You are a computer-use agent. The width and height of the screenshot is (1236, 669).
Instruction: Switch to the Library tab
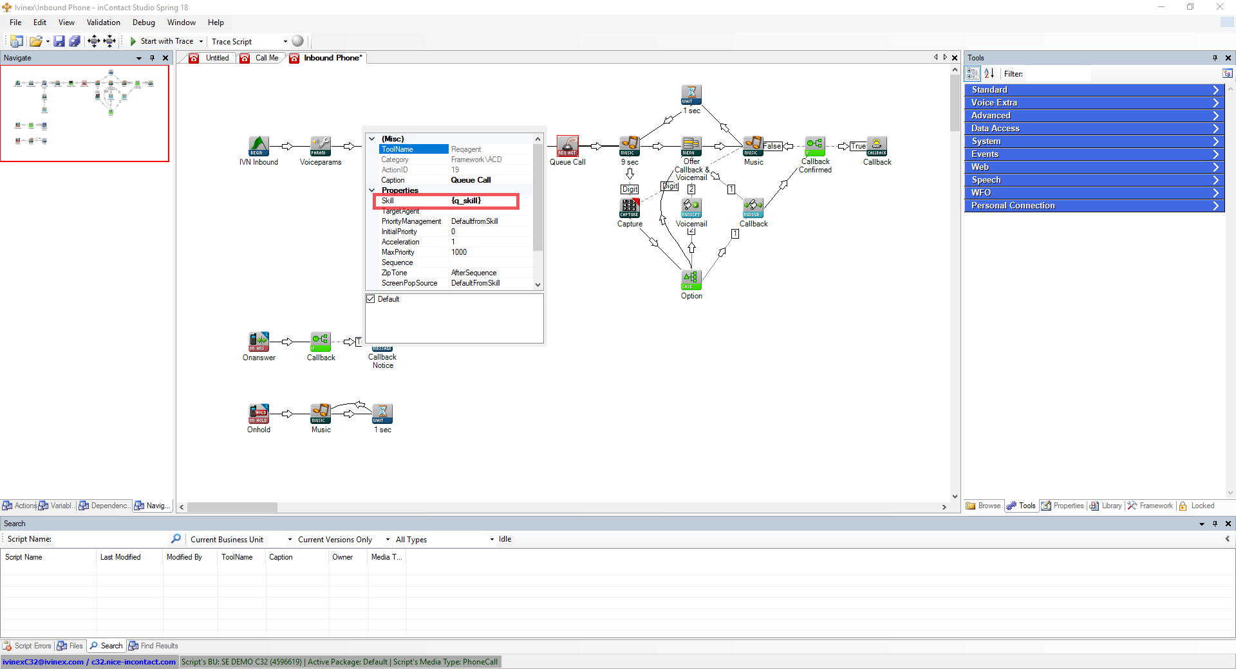(1105, 506)
